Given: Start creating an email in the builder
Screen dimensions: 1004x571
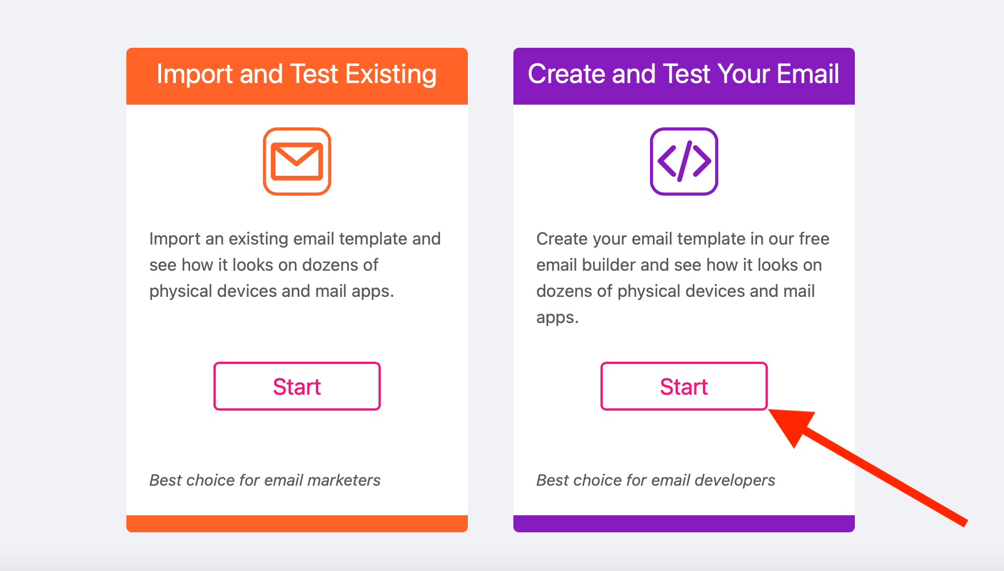Looking at the screenshot, I should (x=684, y=386).
